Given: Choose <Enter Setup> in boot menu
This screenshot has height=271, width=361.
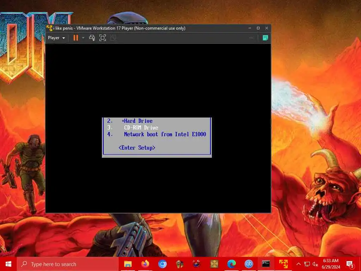Looking at the screenshot, I should click(x=137, y=148).
